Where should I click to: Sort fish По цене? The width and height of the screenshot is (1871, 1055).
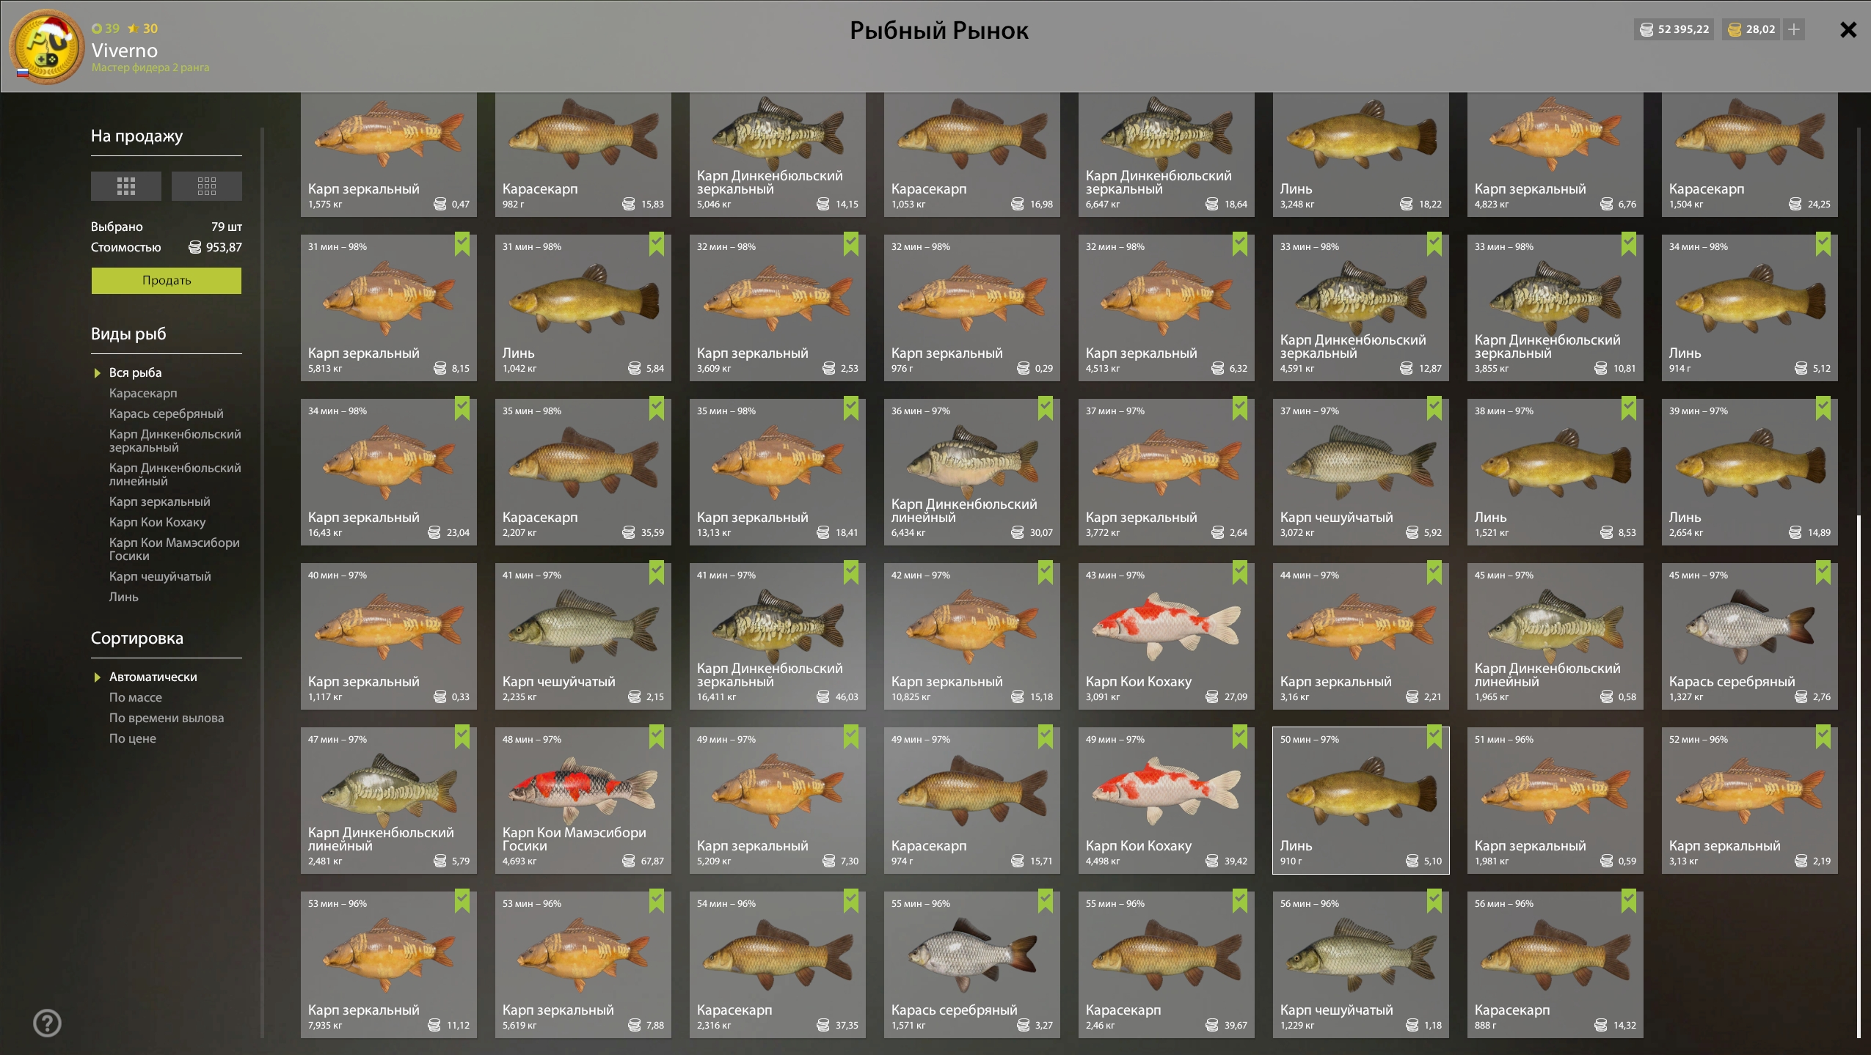(x=133, y=738)
